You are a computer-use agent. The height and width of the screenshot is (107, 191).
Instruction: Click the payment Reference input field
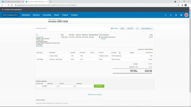(x=85, y=86)
